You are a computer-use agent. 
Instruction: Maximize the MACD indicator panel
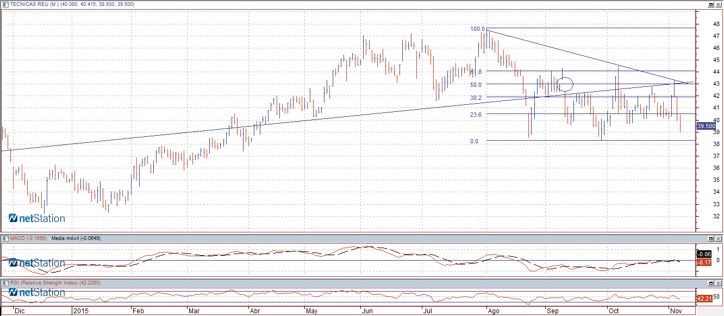pyautogui.click(x=710, y=238)
